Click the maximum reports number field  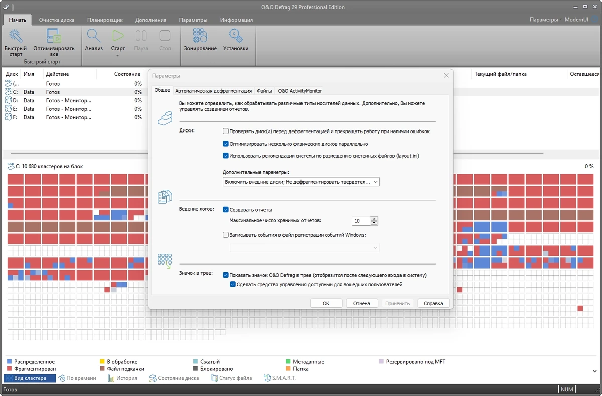361,221
